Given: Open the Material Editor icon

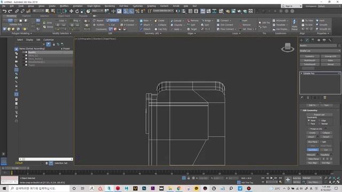Looking at the screenshot, I should tap(221, 11).
